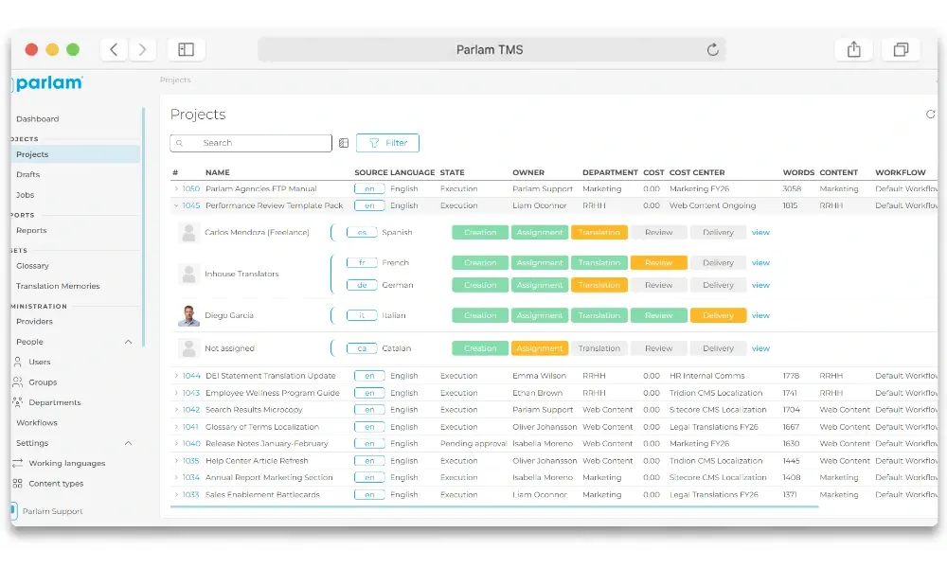This screenshot has height=568, width=947.
Task: Click the 'ca' Catalan language badge
Action: pos(362,348)
